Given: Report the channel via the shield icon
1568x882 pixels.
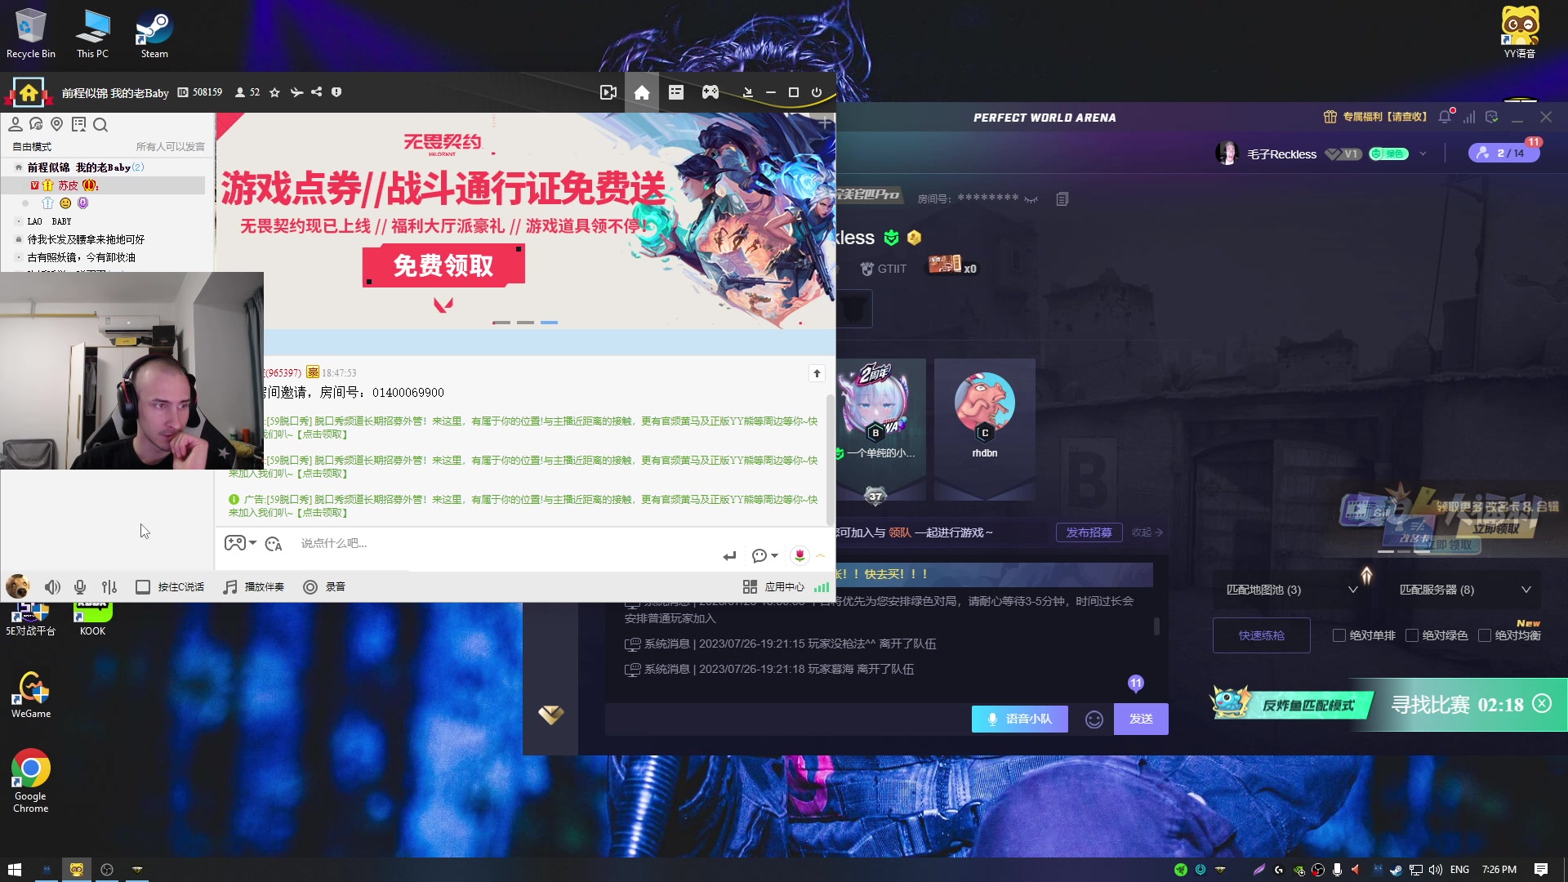Looking at the screenshot, I should pyautogui.click(x=336, y=92).
